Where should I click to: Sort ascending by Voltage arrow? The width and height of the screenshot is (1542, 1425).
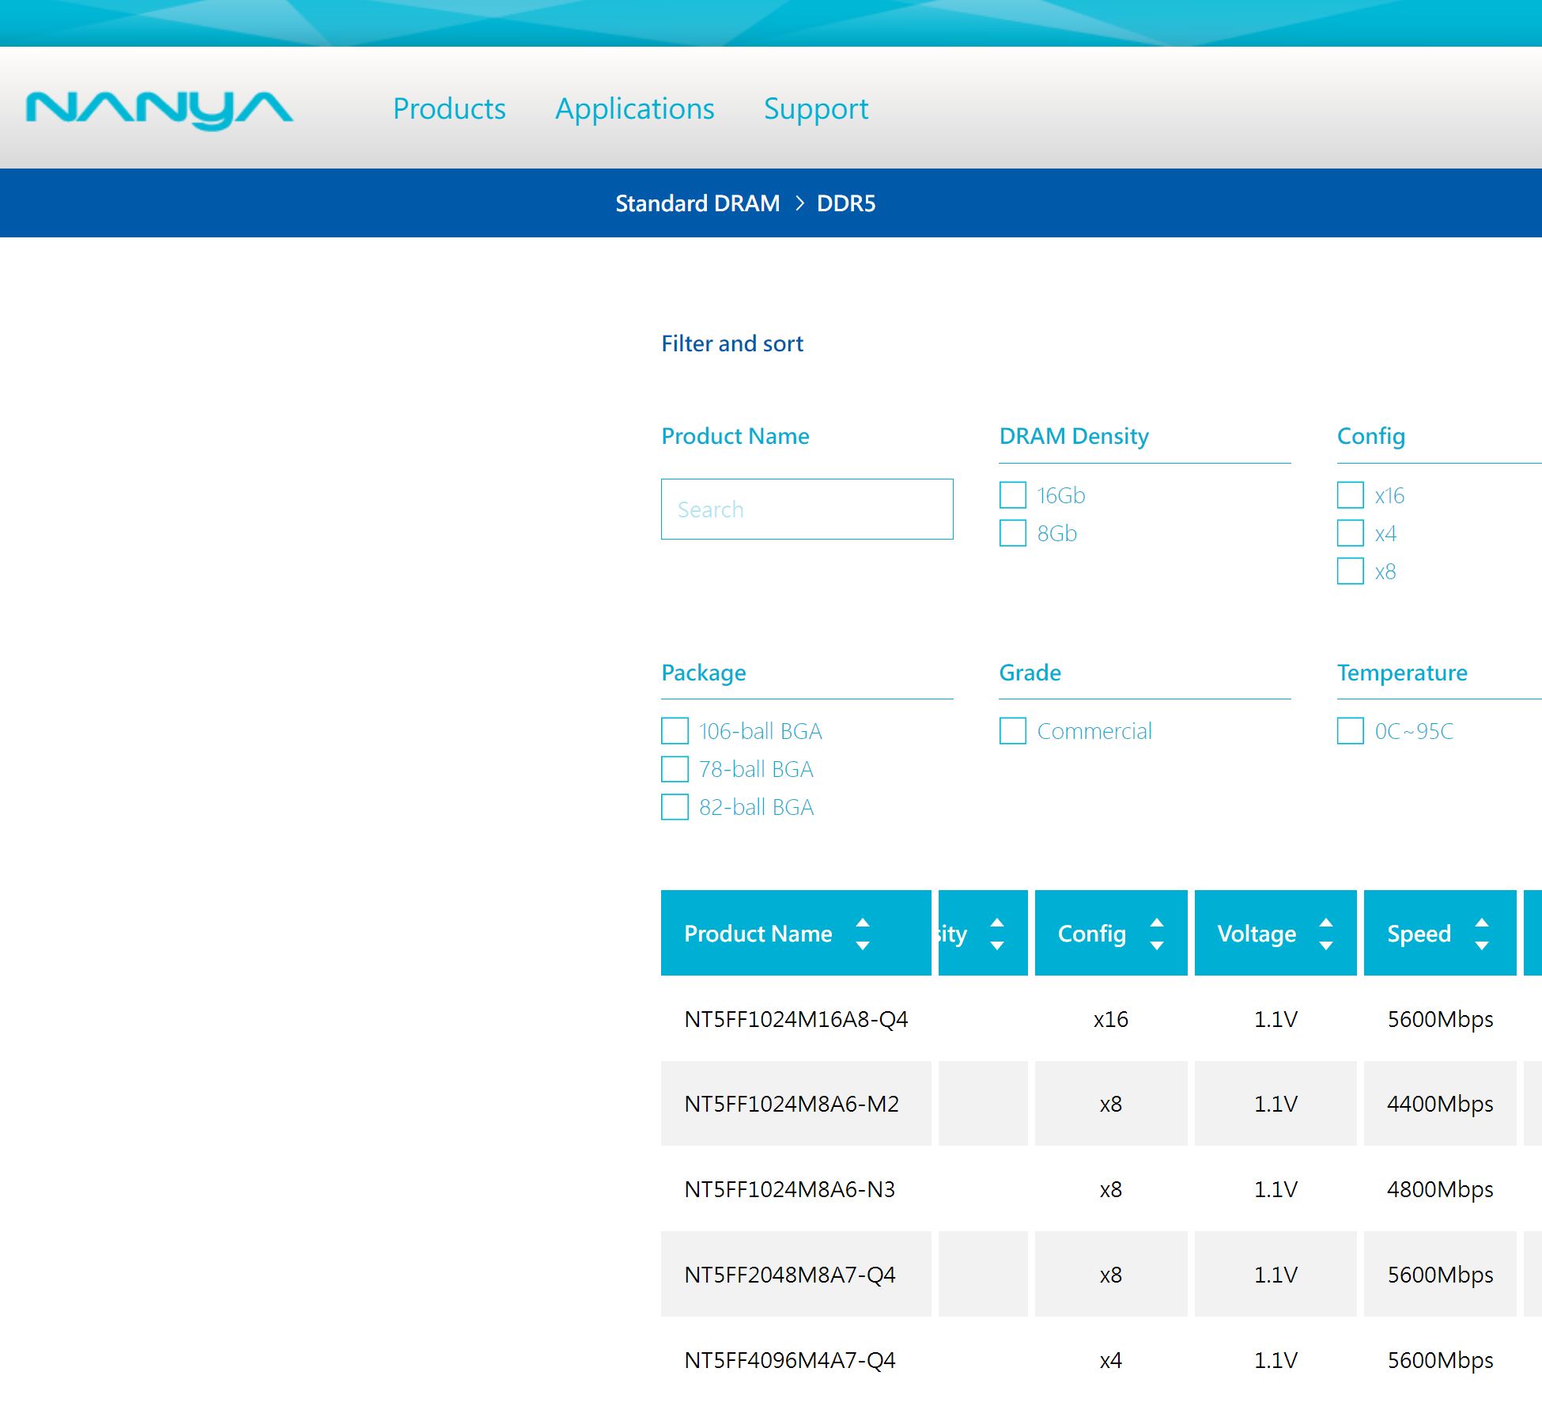pyautogui.click(x=1326, y=923)
